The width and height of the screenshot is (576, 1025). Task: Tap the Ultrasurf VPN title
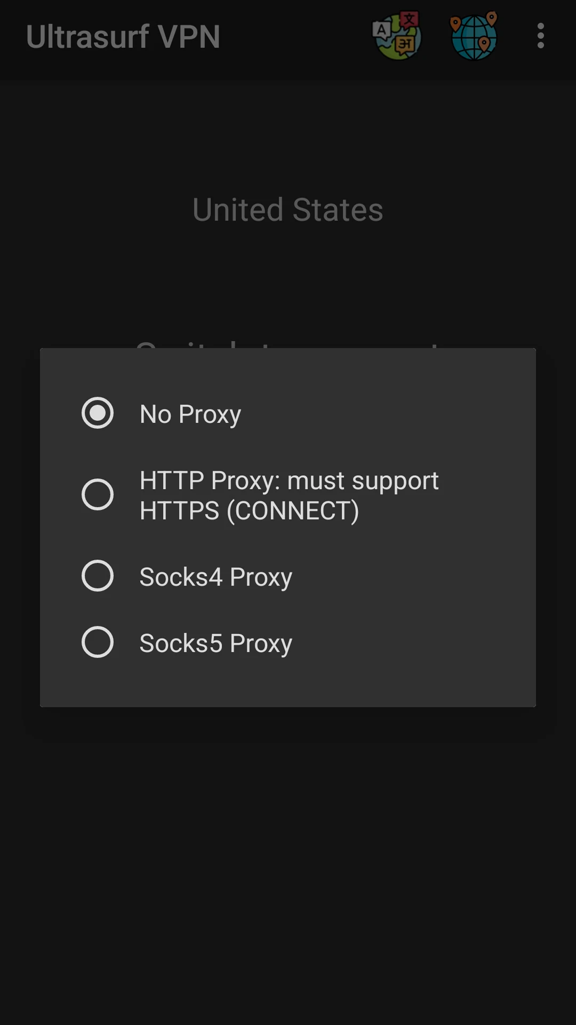pyautogui.click(x=123, y=36)
